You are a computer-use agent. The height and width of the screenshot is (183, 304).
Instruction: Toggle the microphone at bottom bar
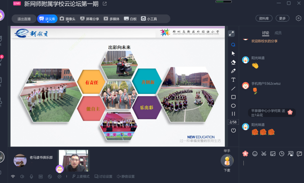point(31,176)
